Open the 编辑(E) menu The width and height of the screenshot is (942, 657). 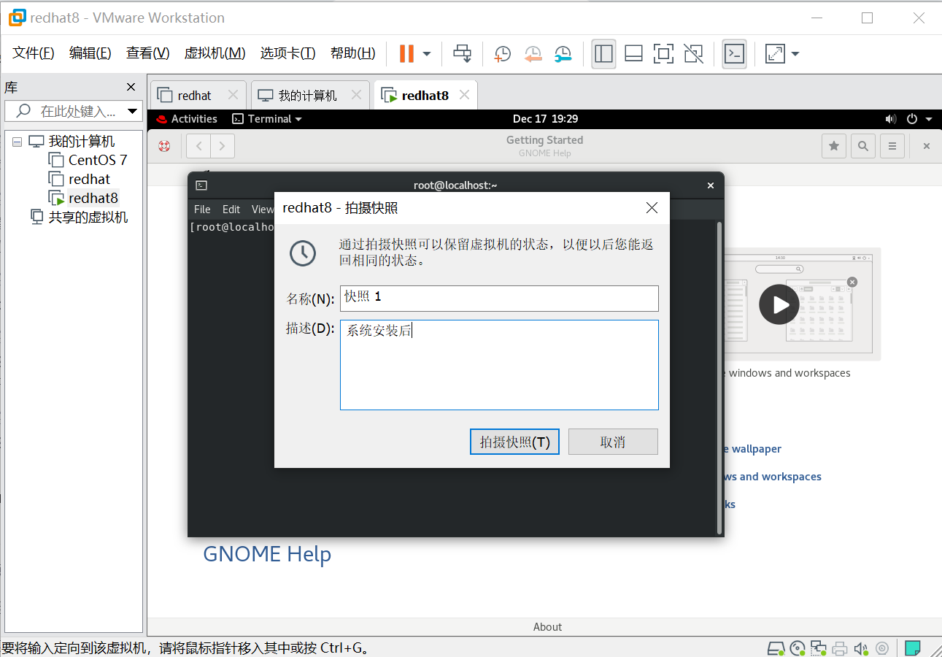point(90,53)
